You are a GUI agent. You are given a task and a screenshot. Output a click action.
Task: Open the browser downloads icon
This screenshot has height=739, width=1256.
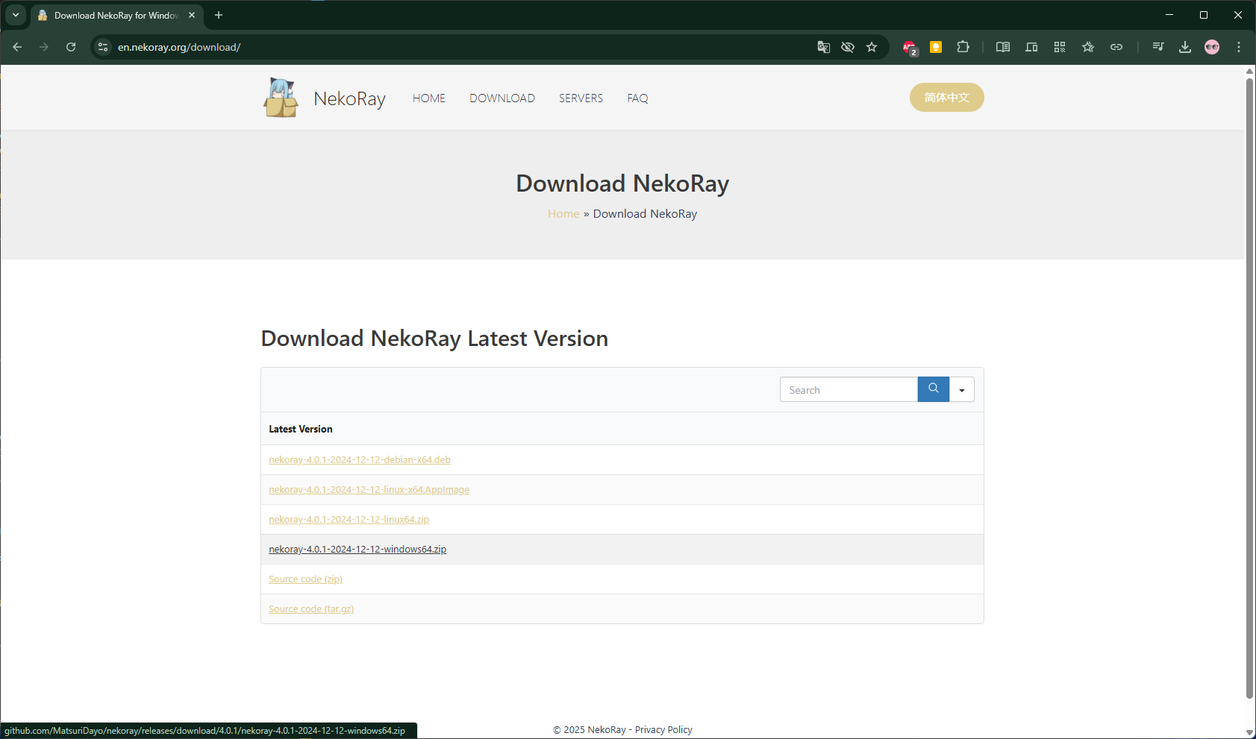pos(1185,47)
